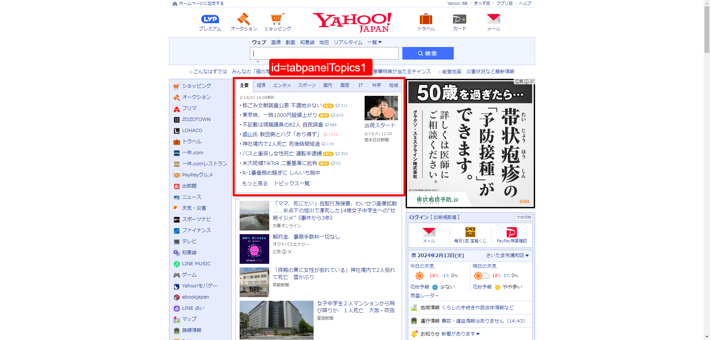The height and width of the screenshot is (340, 710).
Task: Open the shrine building article thumbnail
Action: click(254, 282)
